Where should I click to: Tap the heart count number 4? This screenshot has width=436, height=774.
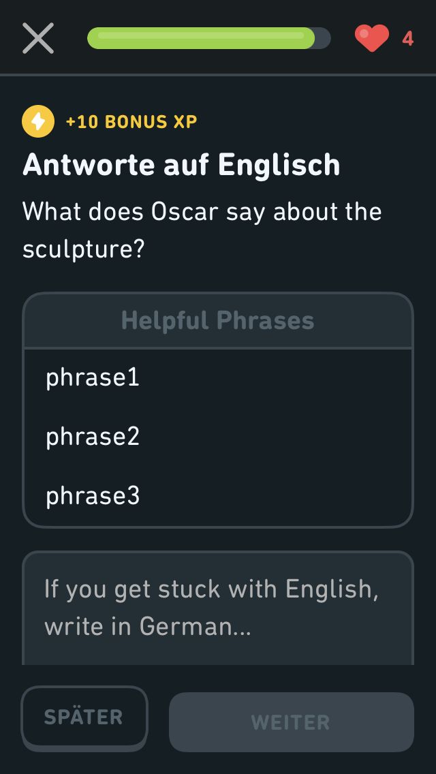tap(407, 39)
